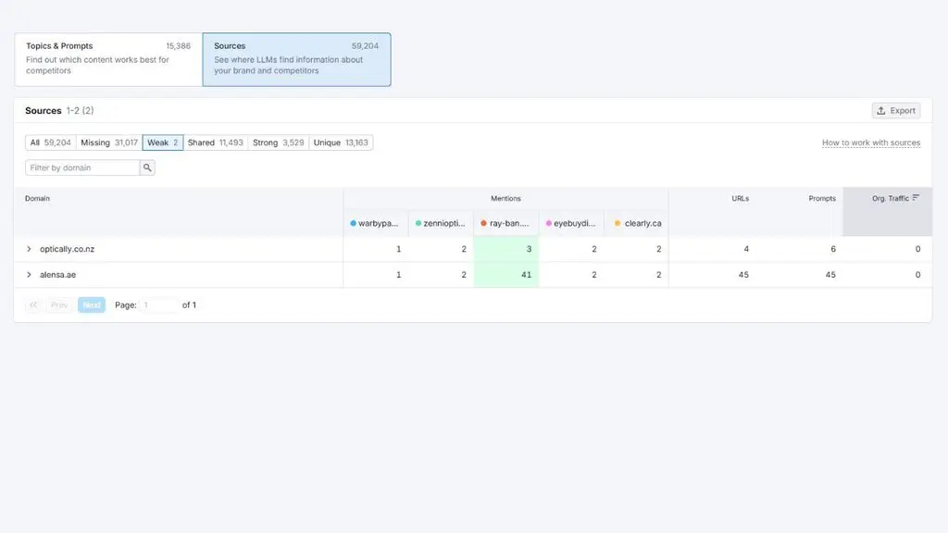
Task: Select the Weak filter
Action: pos(163,143)
